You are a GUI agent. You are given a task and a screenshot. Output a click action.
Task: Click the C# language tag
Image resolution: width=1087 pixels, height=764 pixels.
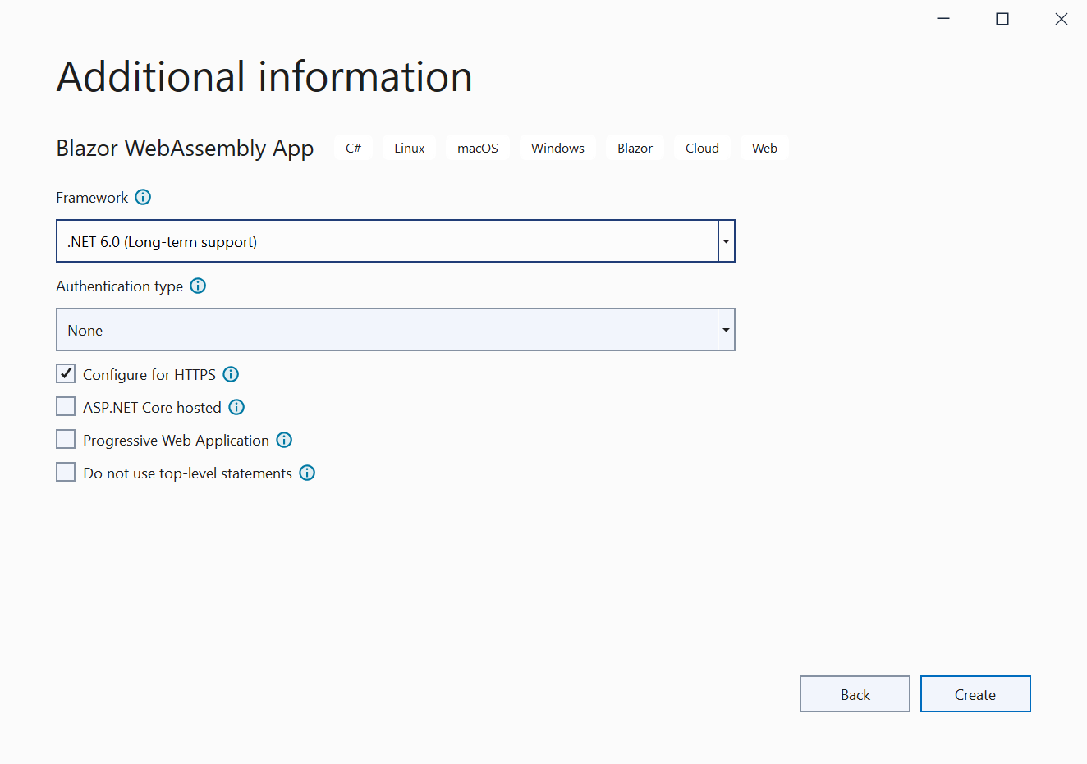click(x=354, y=148)
